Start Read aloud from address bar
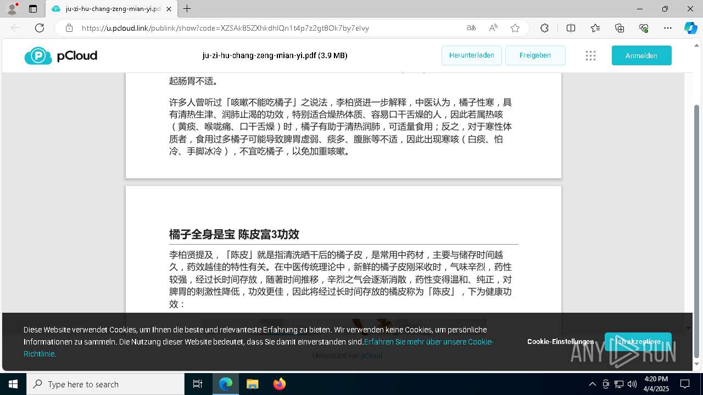This screenshot has height=395, width=703. point(493,28)
